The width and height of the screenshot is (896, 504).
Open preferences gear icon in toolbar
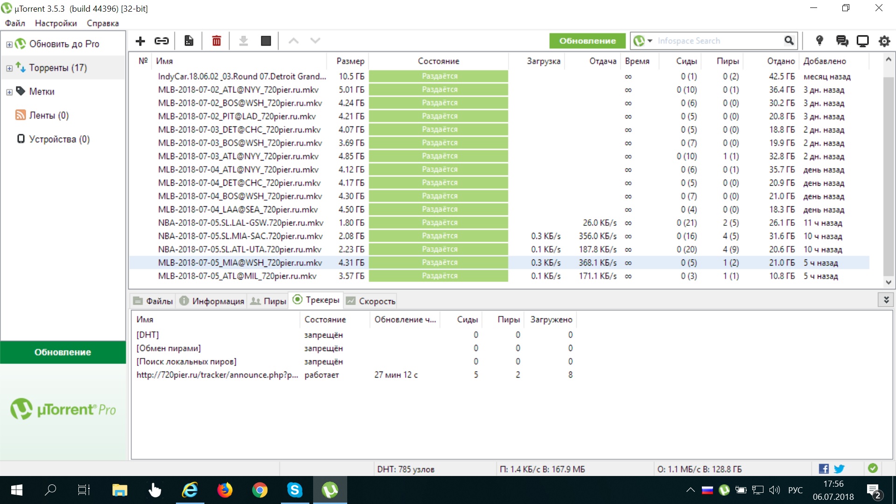pos(884,41)
